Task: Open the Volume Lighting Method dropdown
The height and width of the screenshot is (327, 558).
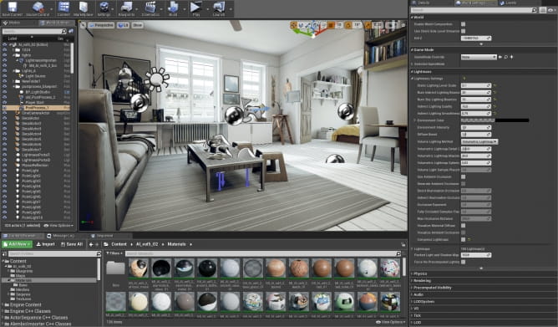Action: click(479, 141)
